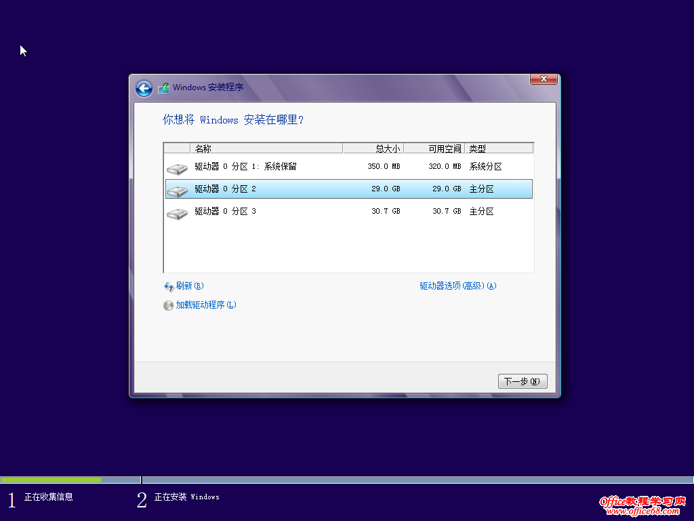Click the Windows Setup window icon
Screen dimensions: 694x521
click(x=163, y=88)
